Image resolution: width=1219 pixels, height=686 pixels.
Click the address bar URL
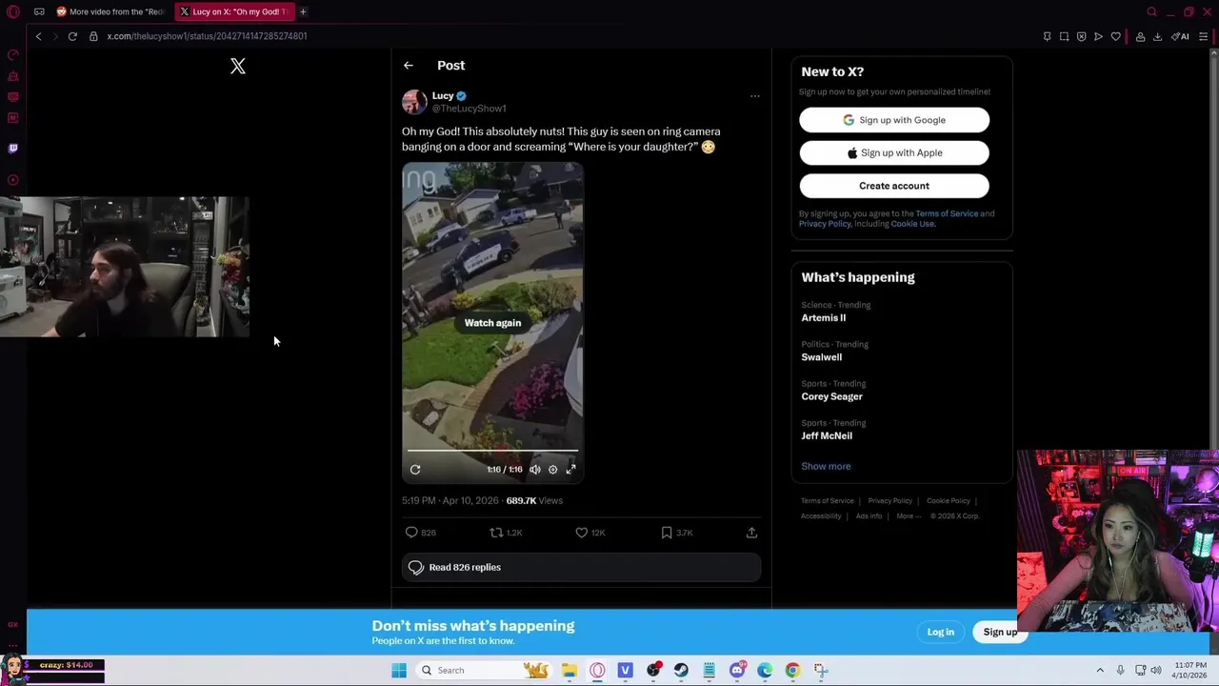pos(207,36)
